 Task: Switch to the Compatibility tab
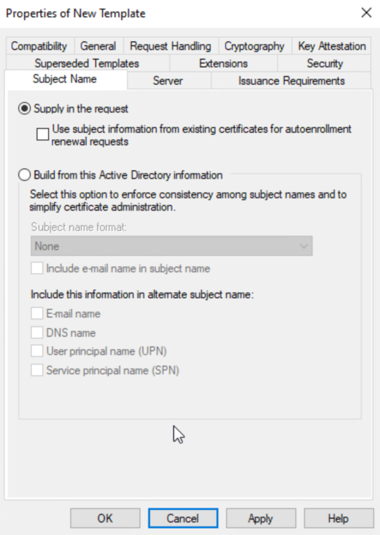(x=39, y=46)
